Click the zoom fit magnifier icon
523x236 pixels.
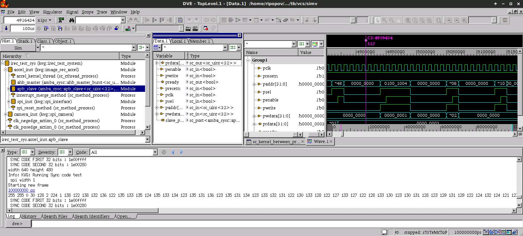[408, 20]
